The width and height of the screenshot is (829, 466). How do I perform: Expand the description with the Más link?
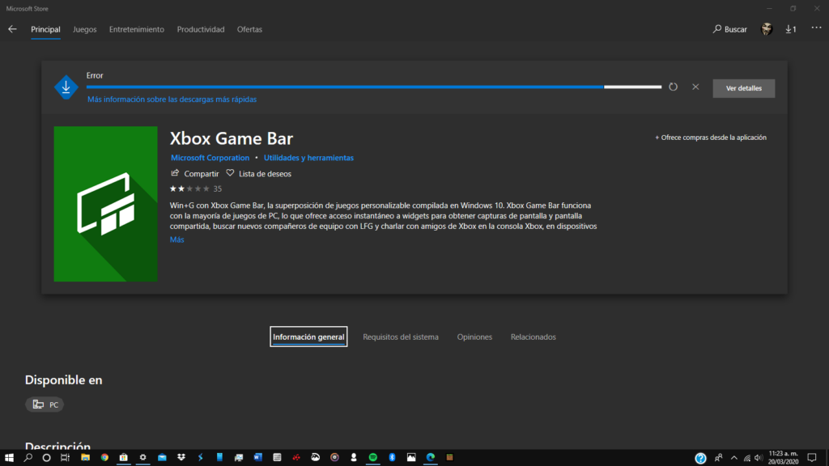(176, 239)
